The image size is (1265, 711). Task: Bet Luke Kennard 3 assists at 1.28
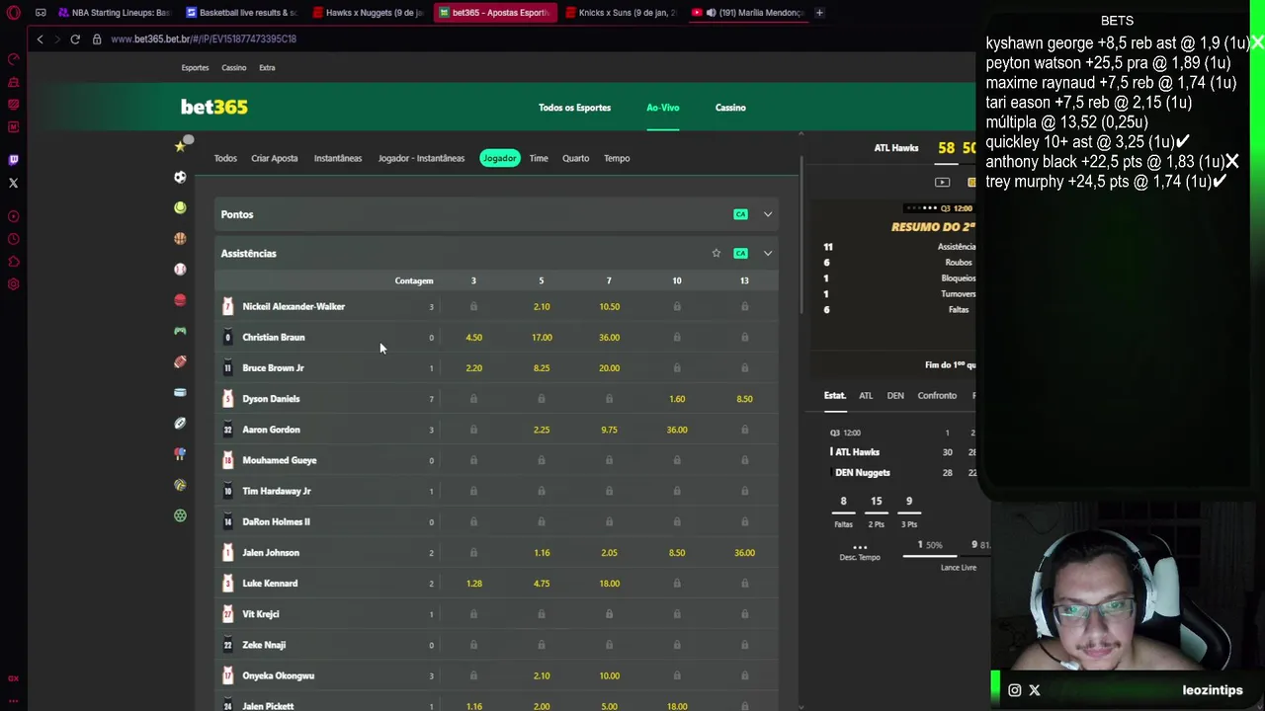pyautogui.click(x=473, y=584)
